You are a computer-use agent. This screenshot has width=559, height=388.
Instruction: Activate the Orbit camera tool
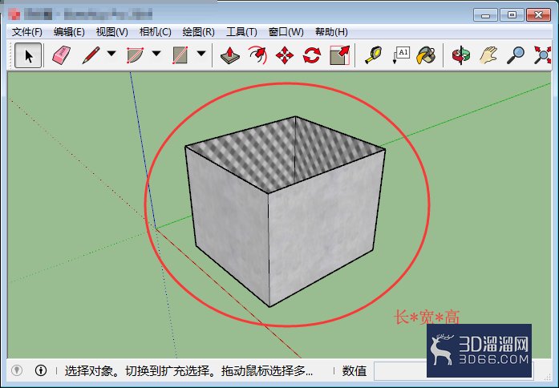point(461,55)
